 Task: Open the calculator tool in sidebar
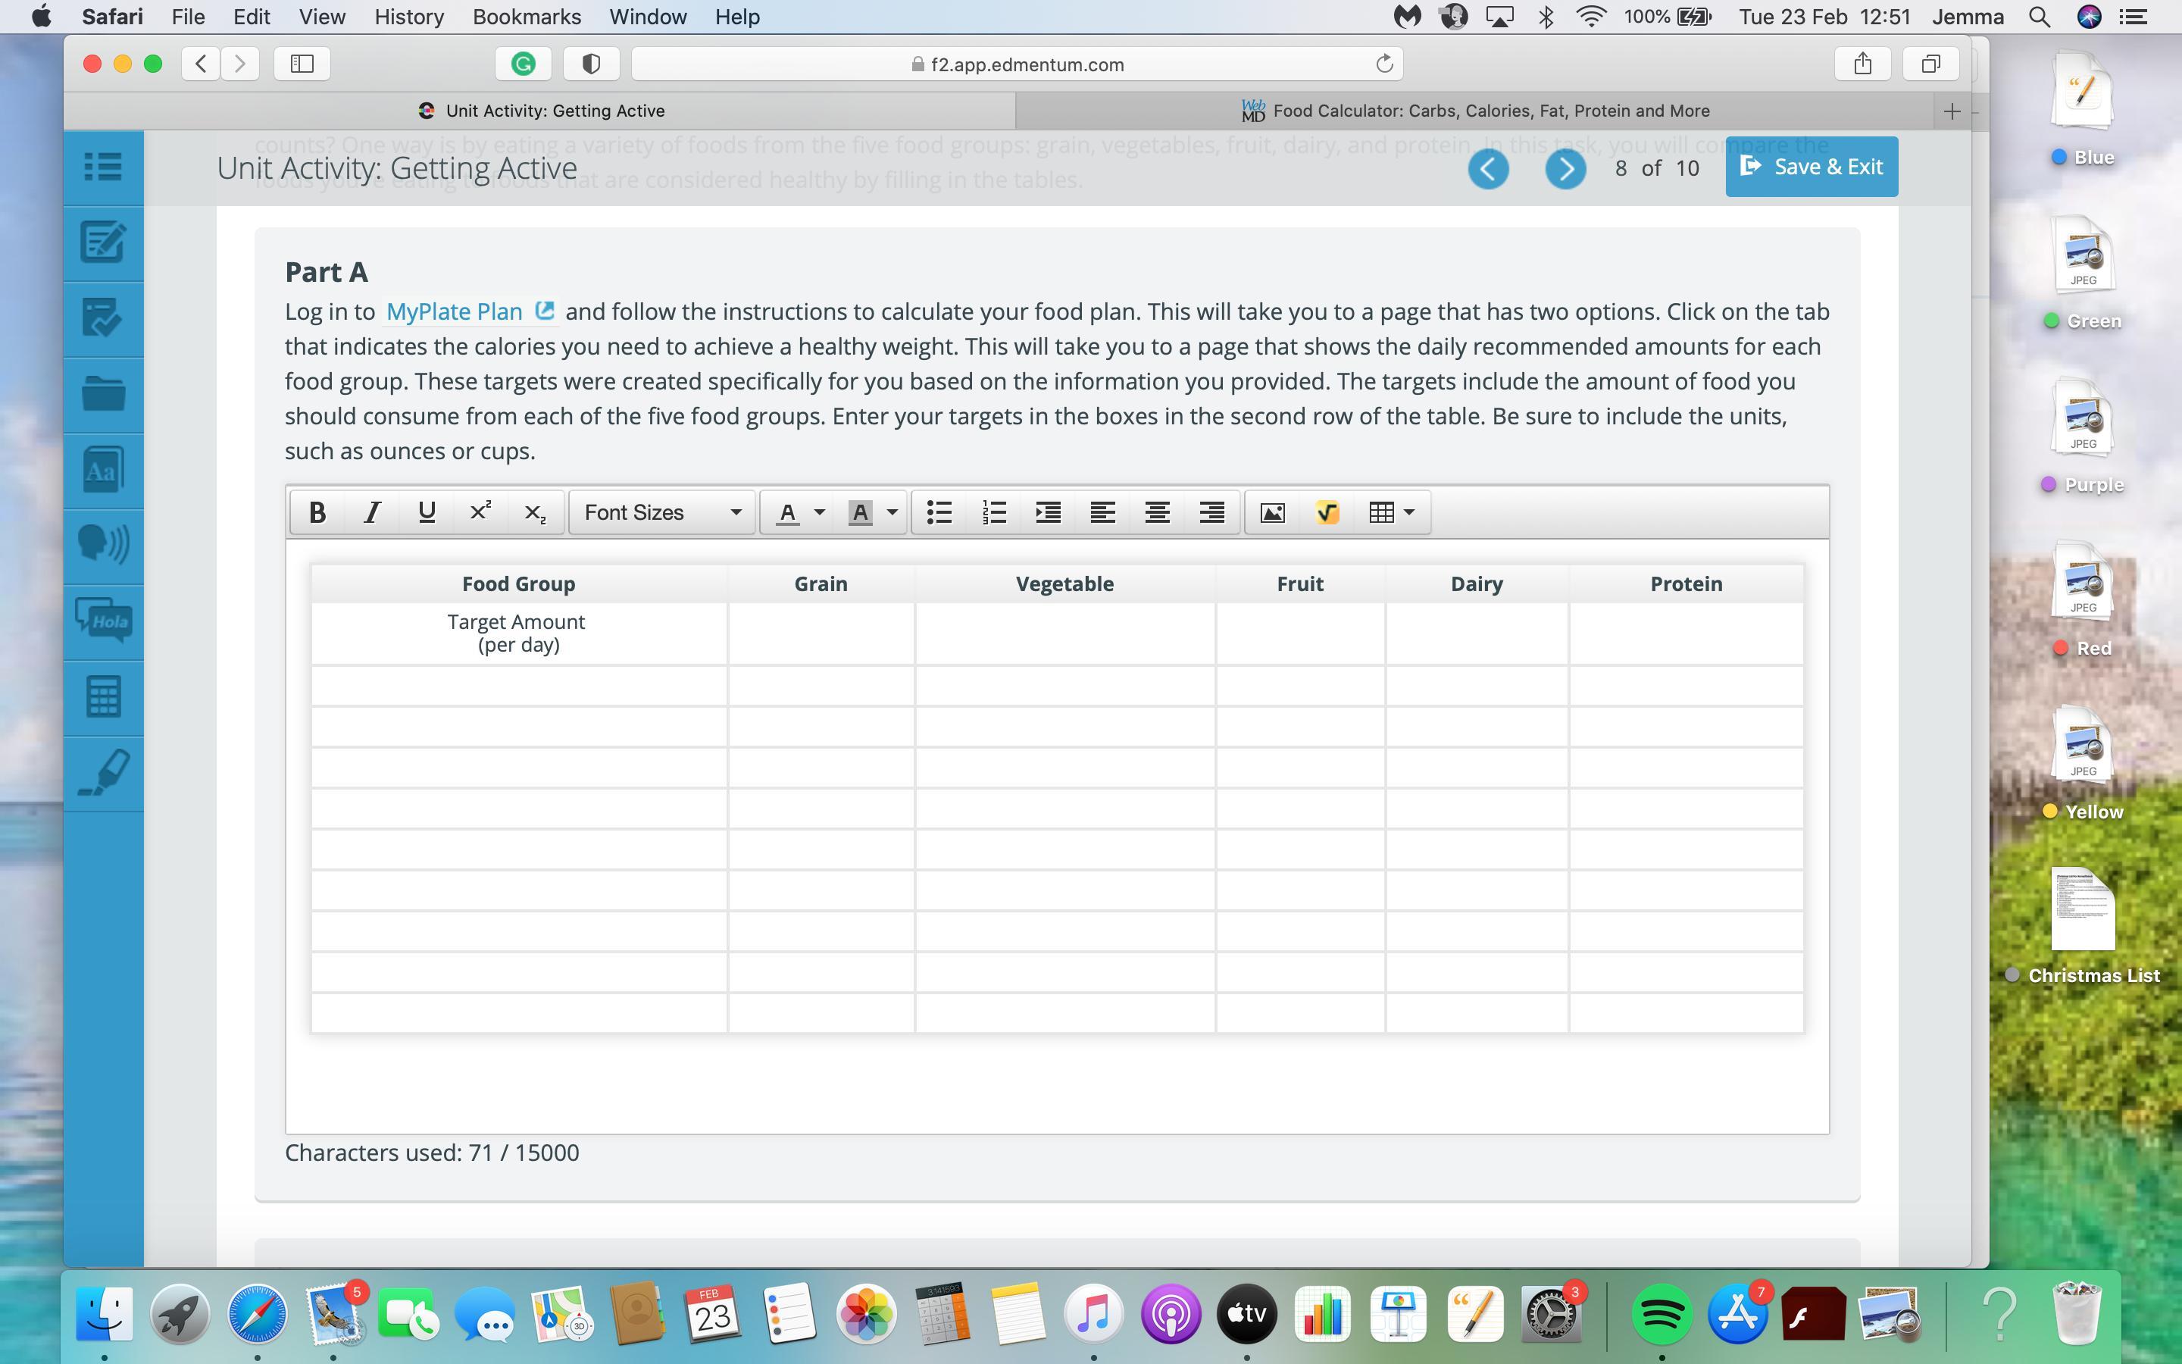[103, 696]
